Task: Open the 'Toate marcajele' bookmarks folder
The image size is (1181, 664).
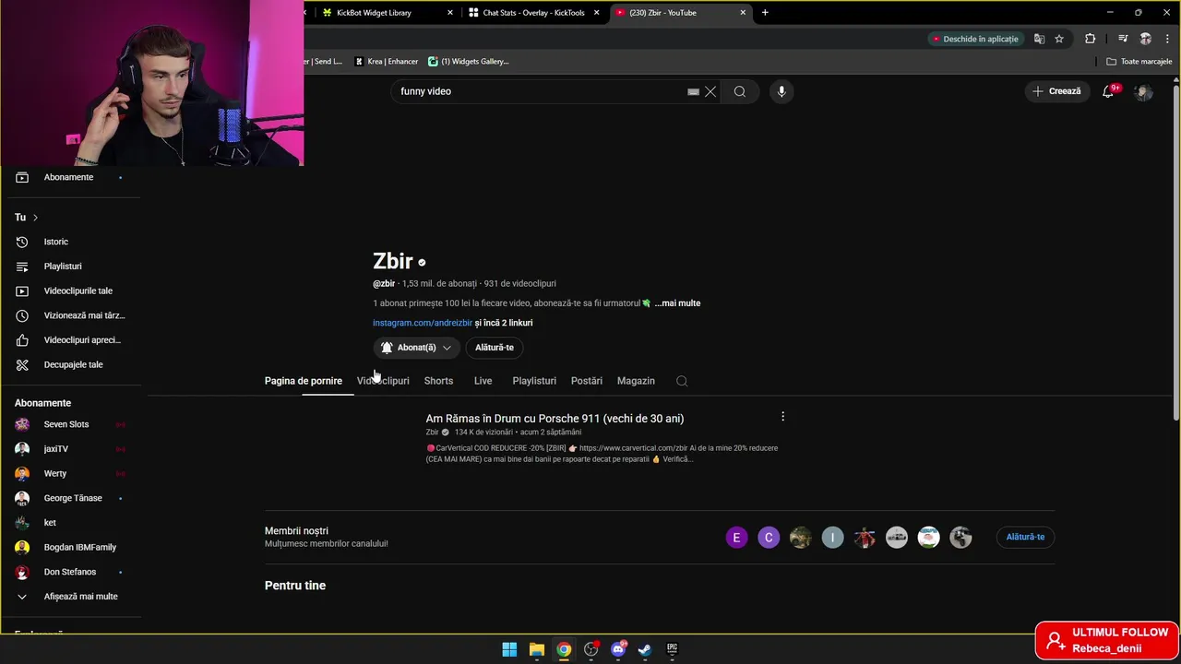Action: (x=1139, y=62)
